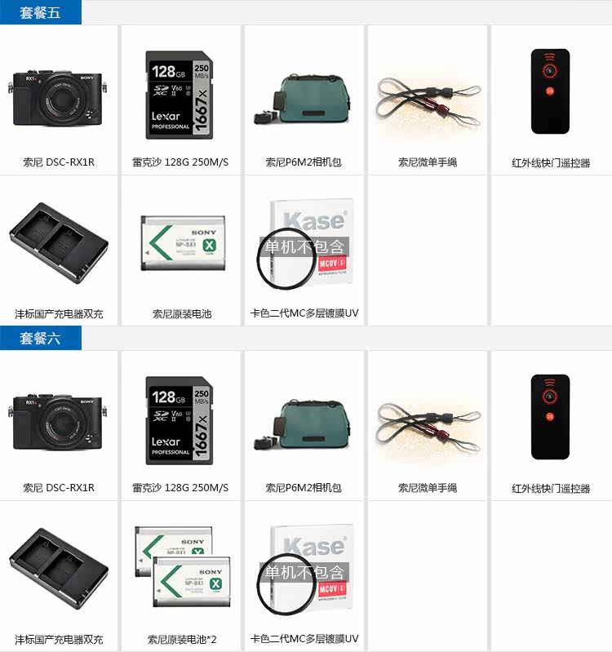Image resolution: width=612 pixels, height=652 pixels.
Task: Click the 索尼原装电池*2 label
Action: 182,639
